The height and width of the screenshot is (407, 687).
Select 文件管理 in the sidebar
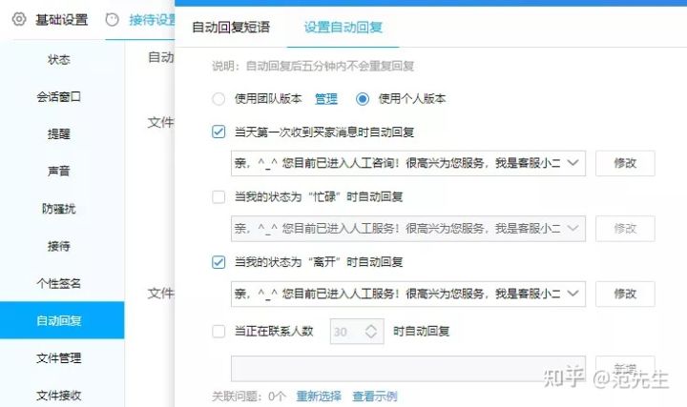click(x=59, y=358)
